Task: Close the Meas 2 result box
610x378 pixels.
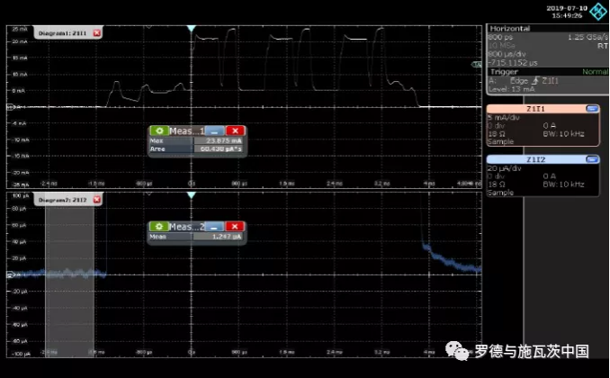Action: click(x=235, y=227)
